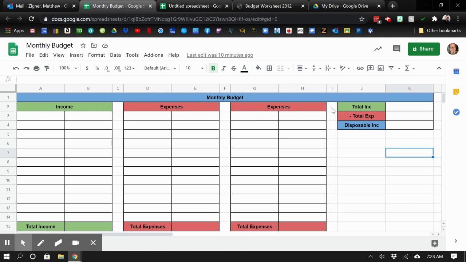Open Chrome in the Windows taskbar

point(75,257)
